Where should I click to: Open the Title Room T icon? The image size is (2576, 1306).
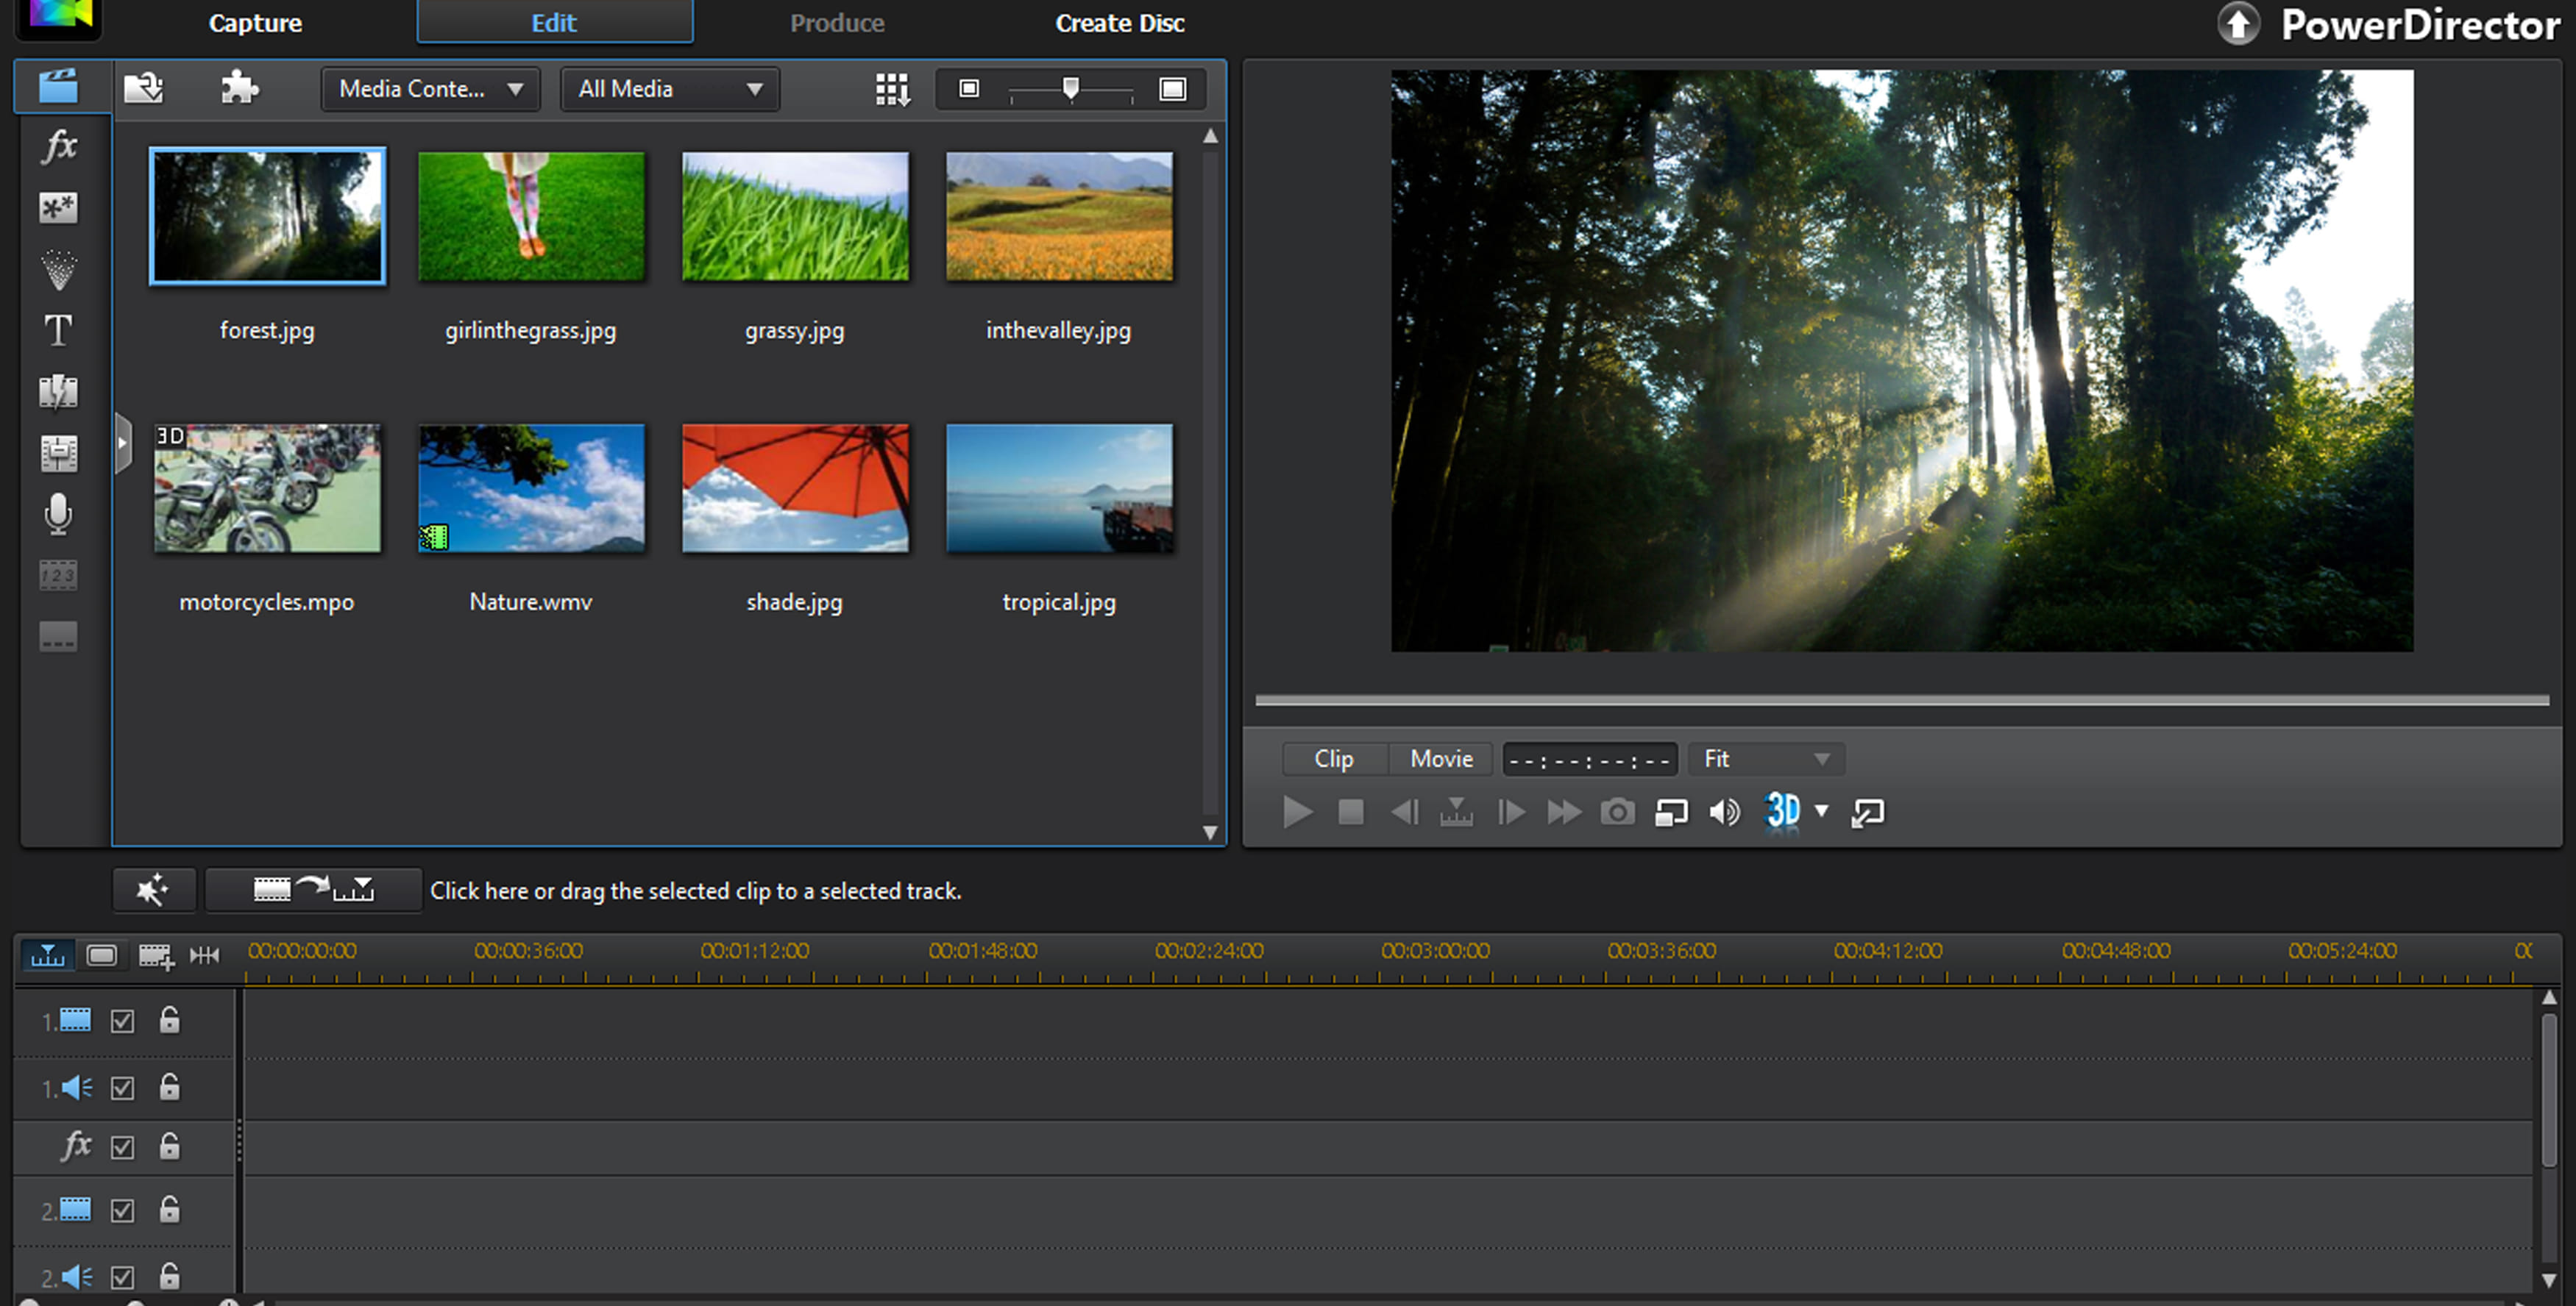click(58, 329)
